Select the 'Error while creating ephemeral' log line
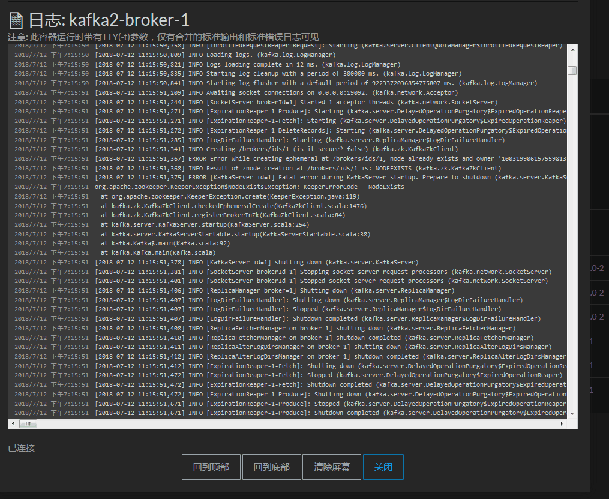The height and width of the screenshot is (499, 609). pos(290,158)
